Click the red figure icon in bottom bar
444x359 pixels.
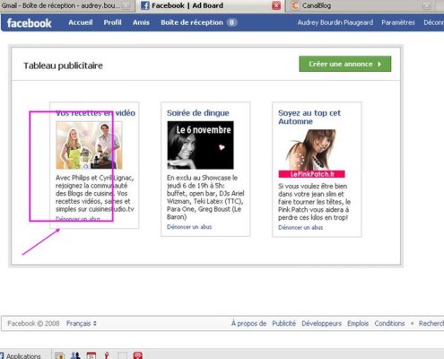point(107,355)
